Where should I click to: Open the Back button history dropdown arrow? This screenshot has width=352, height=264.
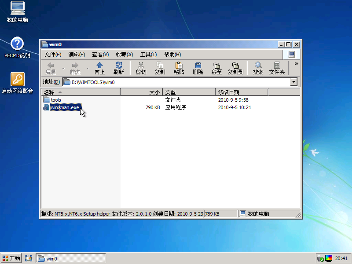(63, 68)
